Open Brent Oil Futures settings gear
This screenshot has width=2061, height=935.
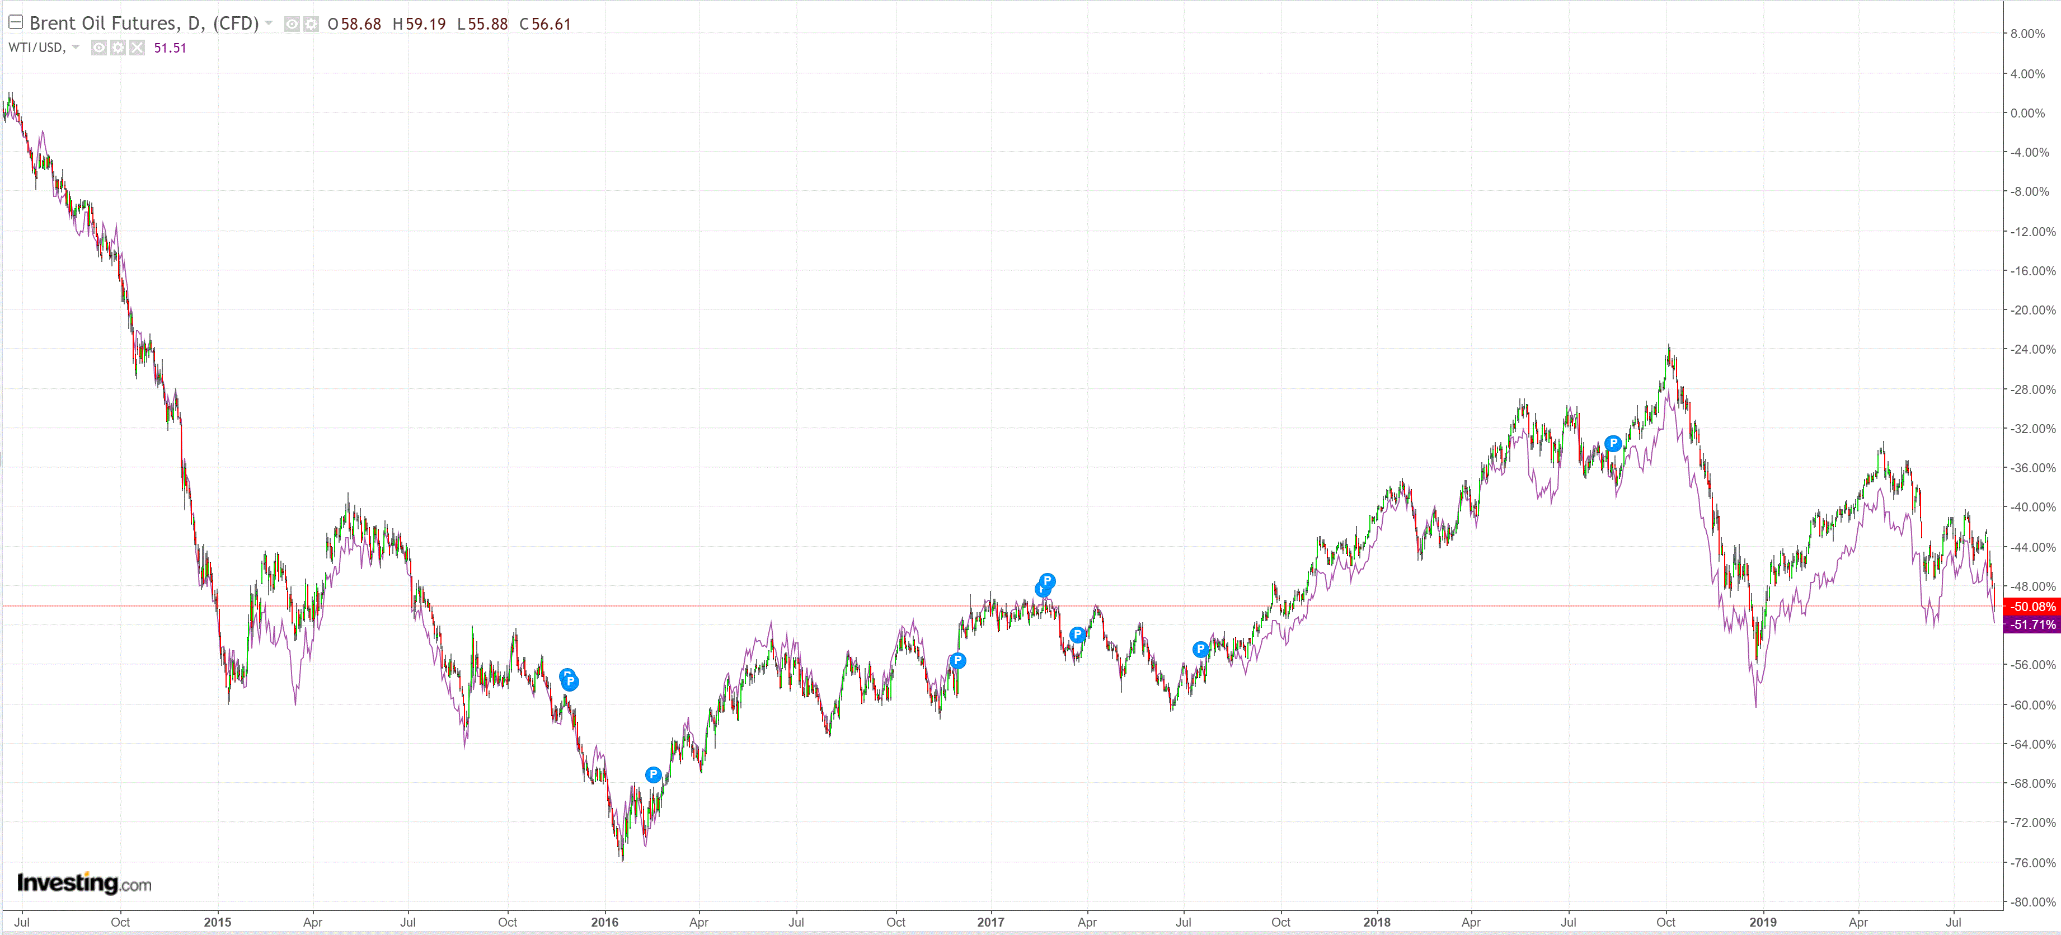(x=311, y=24)
